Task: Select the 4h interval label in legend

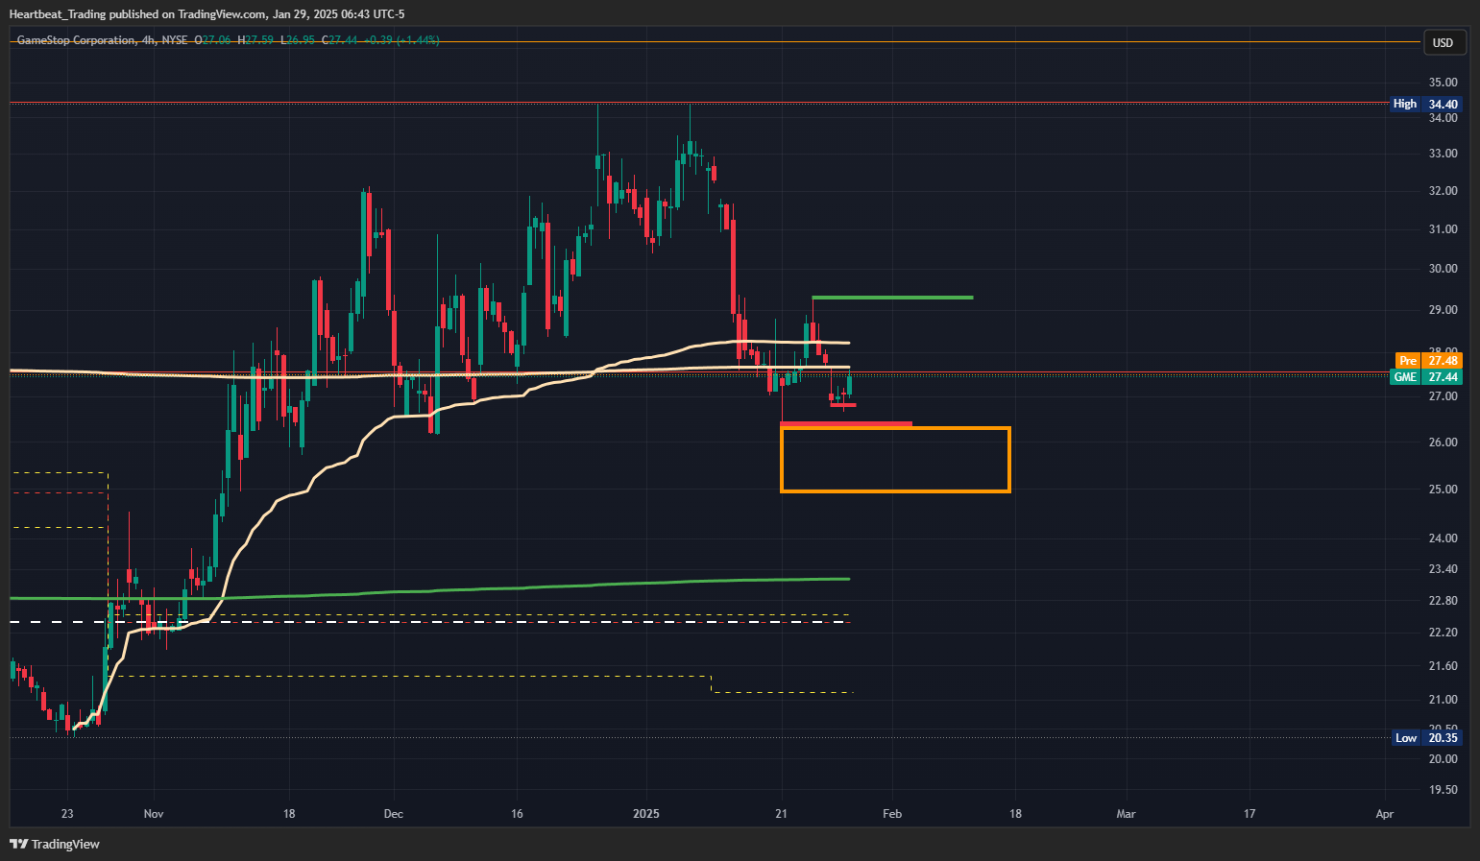Action: [147, 40]
